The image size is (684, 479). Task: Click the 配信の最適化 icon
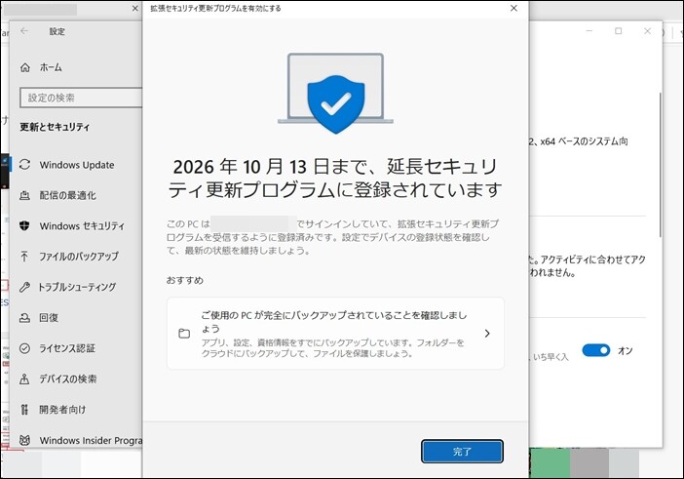[25, 195]
